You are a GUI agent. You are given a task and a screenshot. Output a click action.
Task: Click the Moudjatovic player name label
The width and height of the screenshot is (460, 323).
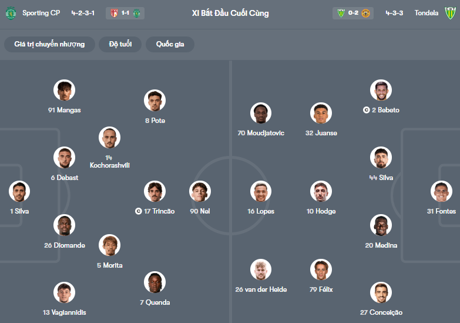pos(261,133)
